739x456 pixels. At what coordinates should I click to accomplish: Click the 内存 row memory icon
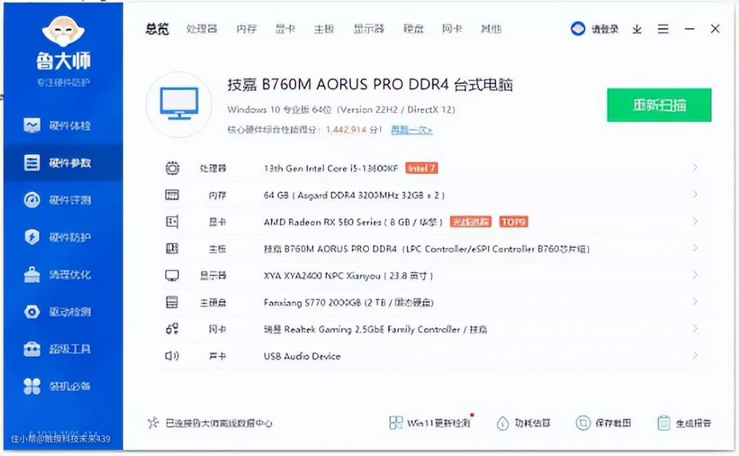[172, 195]
